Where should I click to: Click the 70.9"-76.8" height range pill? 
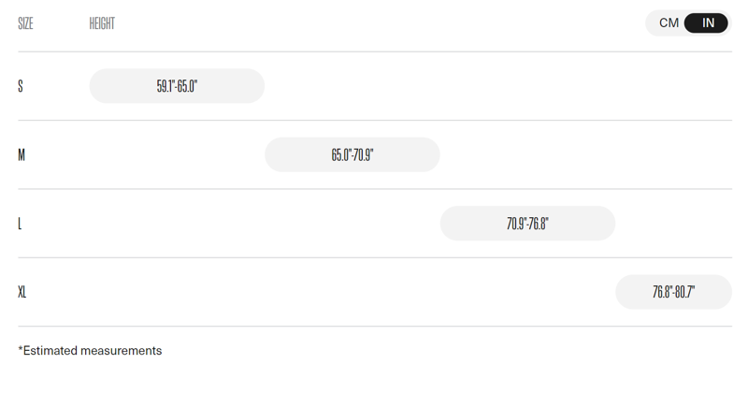click(x=527, y=224)
